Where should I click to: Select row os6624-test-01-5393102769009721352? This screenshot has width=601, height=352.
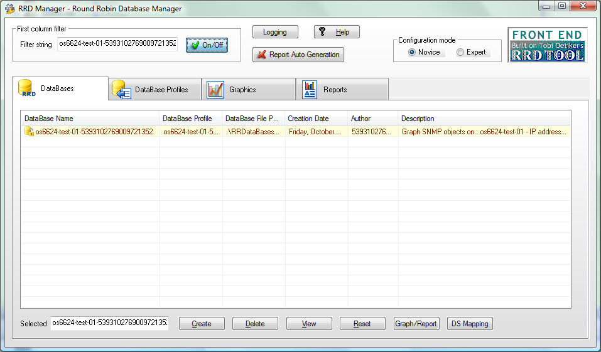click(x=296, y=131)
